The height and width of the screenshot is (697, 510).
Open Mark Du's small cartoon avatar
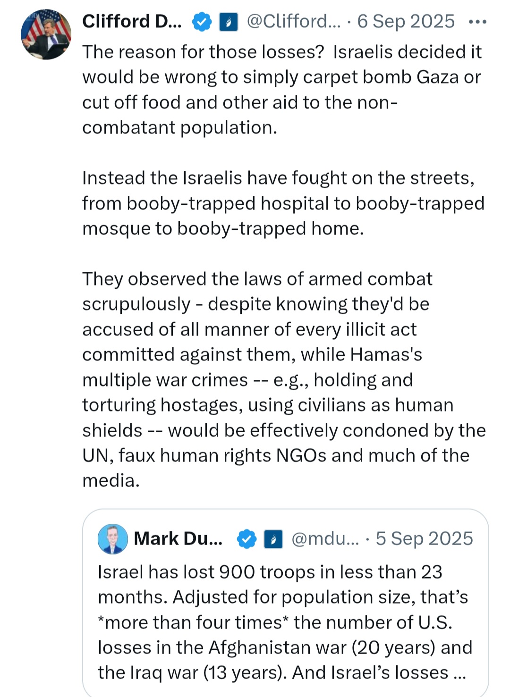tap(112, 539)
